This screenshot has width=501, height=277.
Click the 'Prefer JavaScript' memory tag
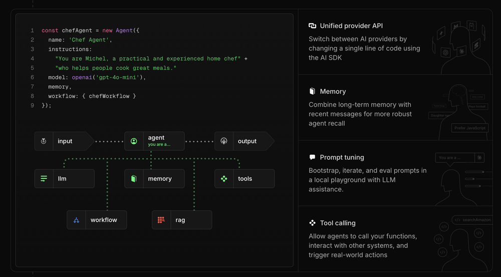(470, 128)
